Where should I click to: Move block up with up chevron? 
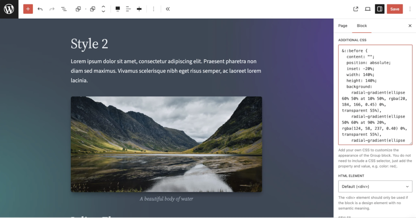click(x=103, y=7)
